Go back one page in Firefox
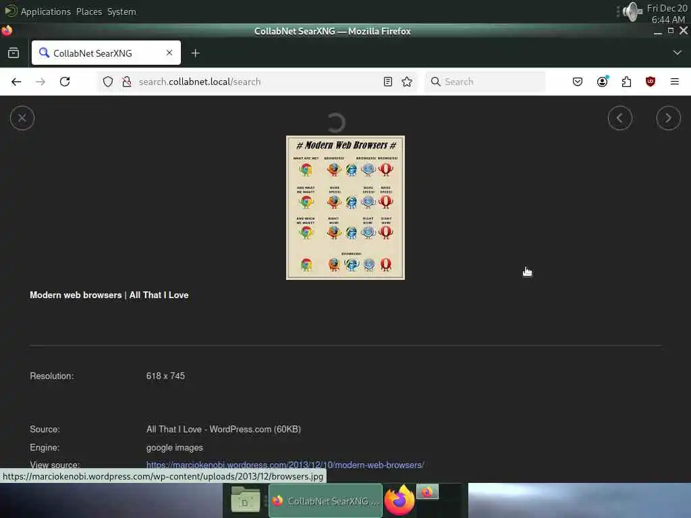 16,82
